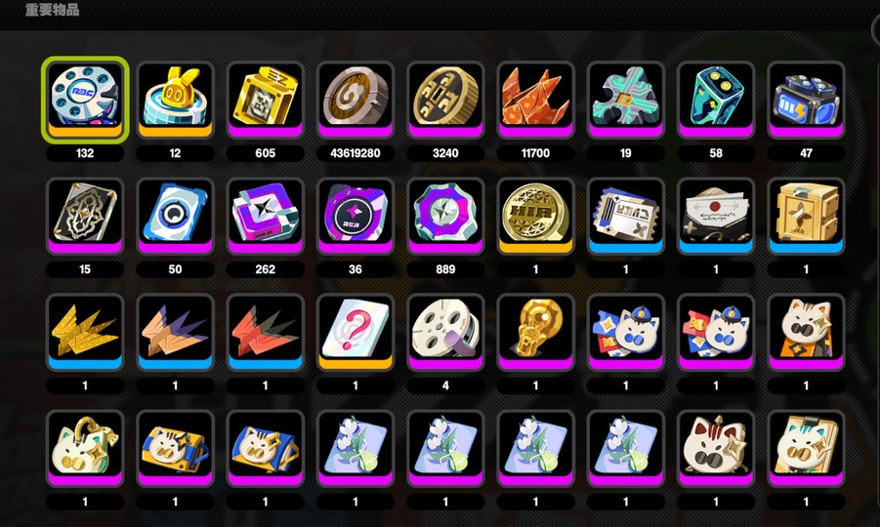Click the black envelope with red seal
880x527 pixels.
click(x=716, y=216)
